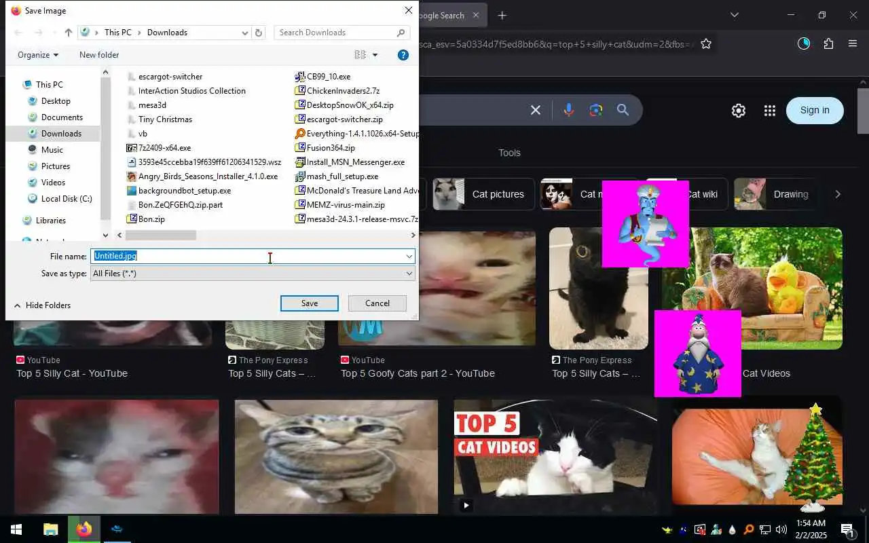Image resolution: width=869 pixels, height=543 pixels.
Task: Search by voice microphone icon
Action: 569,110
